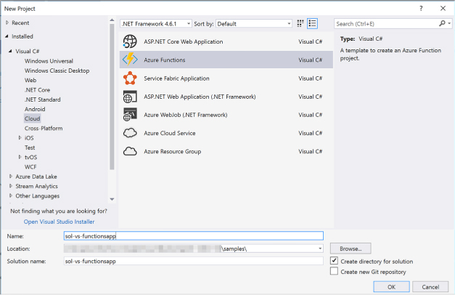Open the search options dropdown arrow
The width and height of the screenshot is (455, 295).
coord(449,23)
